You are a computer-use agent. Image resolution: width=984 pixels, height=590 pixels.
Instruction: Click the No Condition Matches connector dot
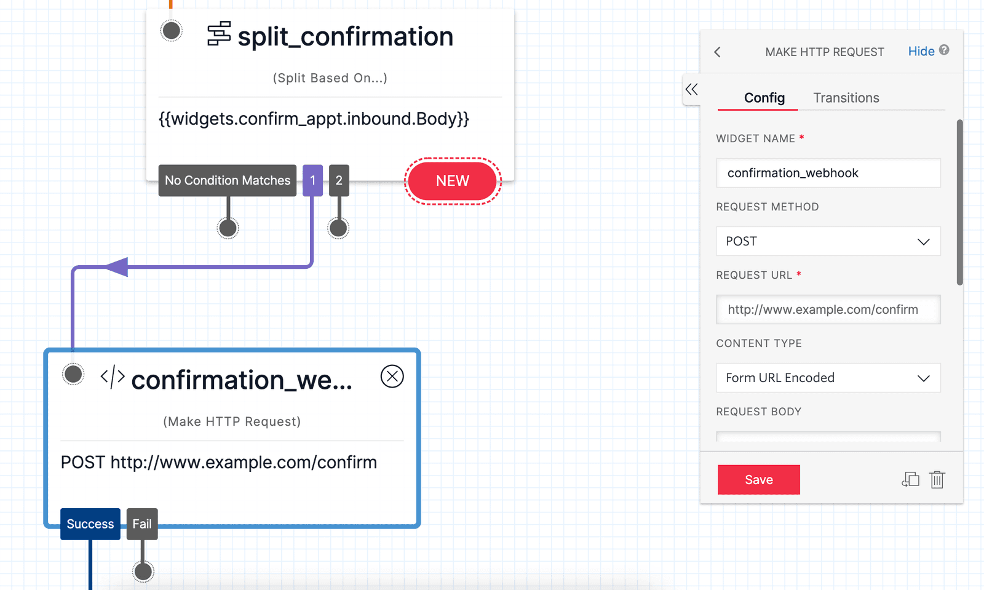click(x=227, y=227)
